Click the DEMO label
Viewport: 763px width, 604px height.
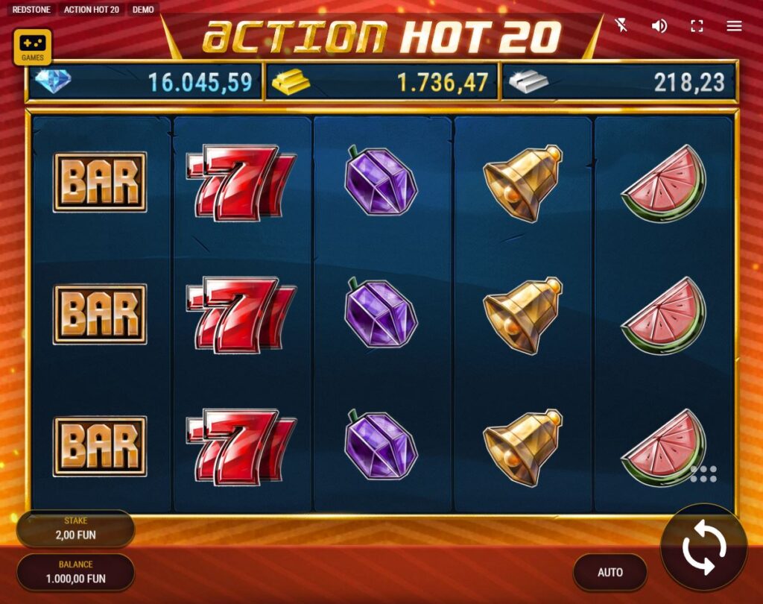pyautogui.click(x=143, y=9)
